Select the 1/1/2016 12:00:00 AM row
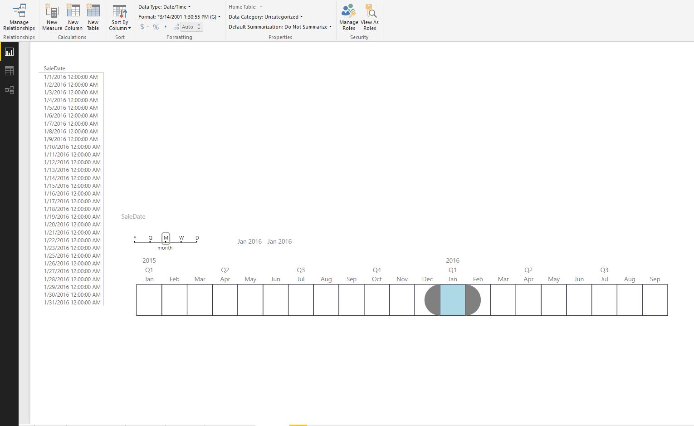 pyautogui.click(x=71, y=77)
